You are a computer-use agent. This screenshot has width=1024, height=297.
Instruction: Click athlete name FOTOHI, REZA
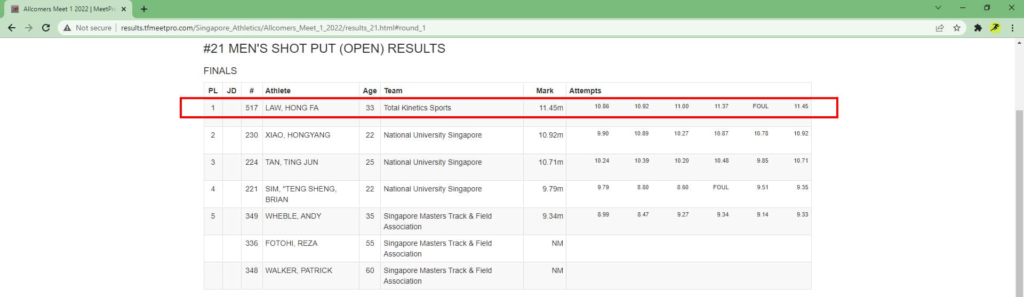click(x=291, y=243)
